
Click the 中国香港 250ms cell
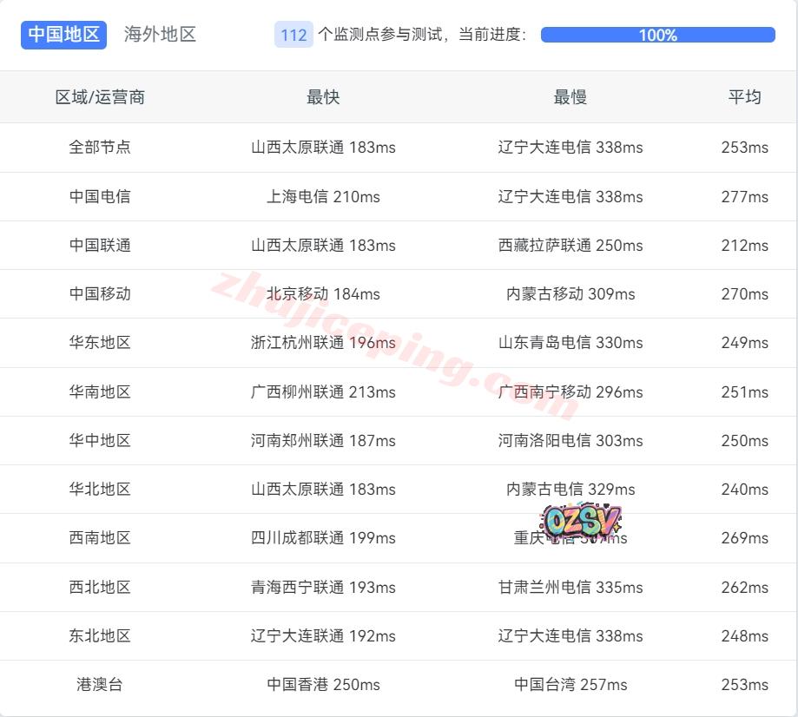(323, 685)
